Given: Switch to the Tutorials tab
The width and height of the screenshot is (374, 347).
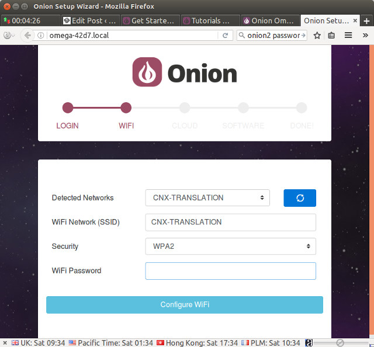Looking at the screenshot, I should coord(210,21).
